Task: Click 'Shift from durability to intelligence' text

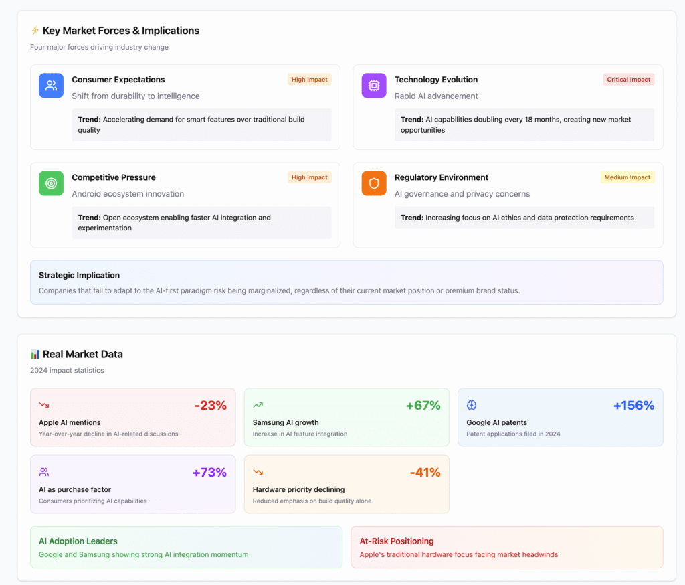Action: [x=136, y=96]
